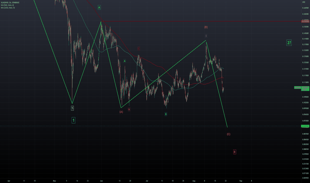Select the red price tag of the horizontal line
This screenshot has width=310, height=183.
[305, 21]
